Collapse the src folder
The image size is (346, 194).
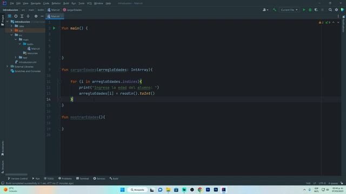(11, 35)
